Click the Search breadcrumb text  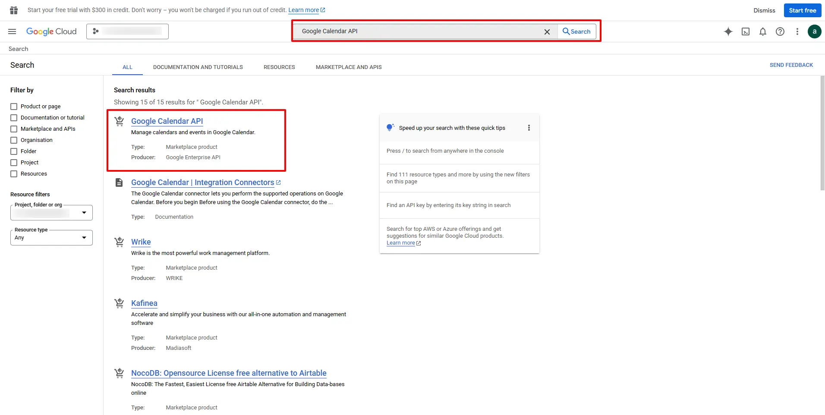18,49
